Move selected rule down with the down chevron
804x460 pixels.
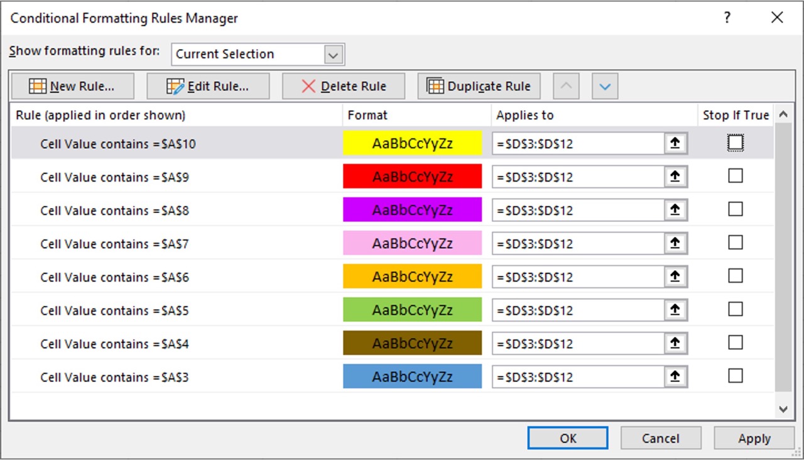tap(604, 85)
